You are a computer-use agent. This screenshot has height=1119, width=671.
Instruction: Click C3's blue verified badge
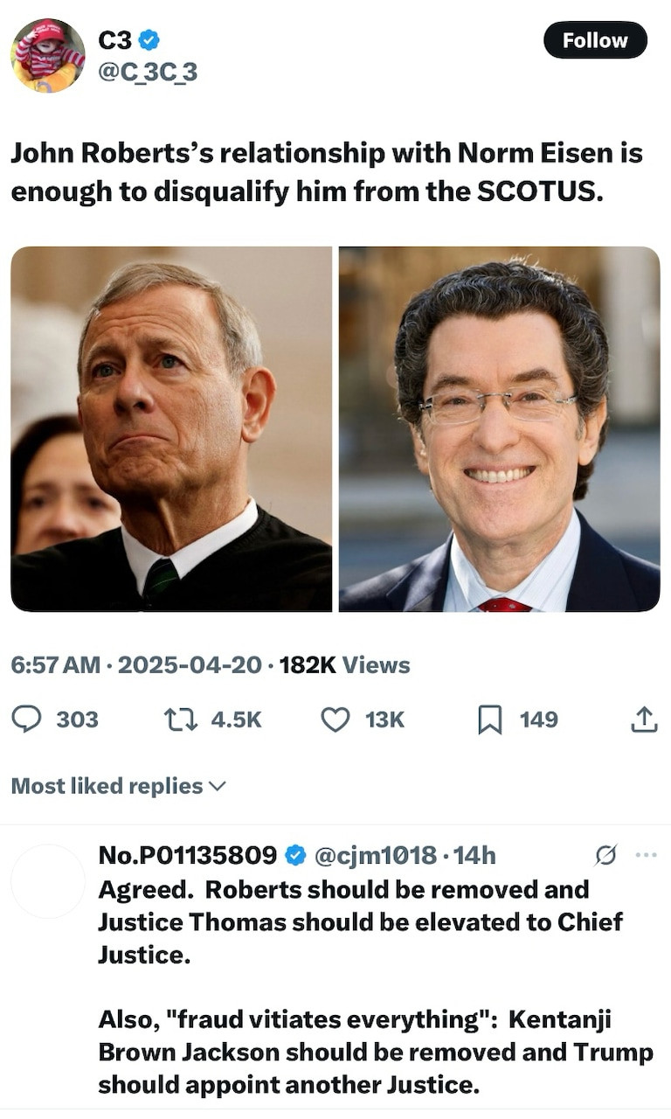coord(149,40)
